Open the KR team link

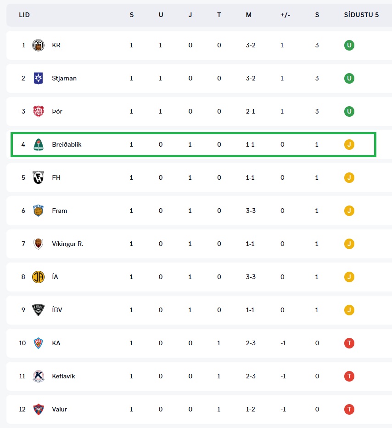tap(56, 45)
